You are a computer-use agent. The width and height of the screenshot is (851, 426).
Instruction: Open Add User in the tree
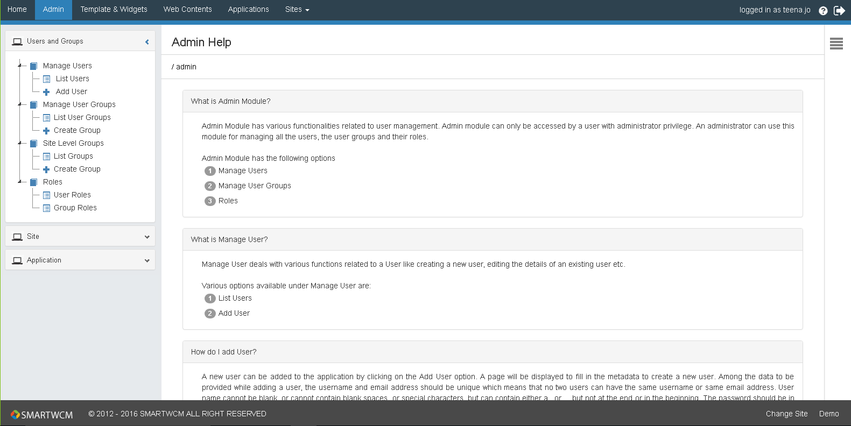click(72, 91)
